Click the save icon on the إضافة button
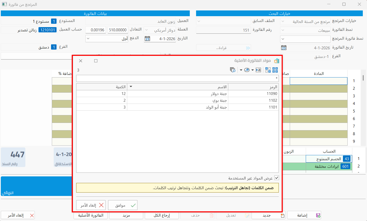367x221 pixels. [318, 215]
